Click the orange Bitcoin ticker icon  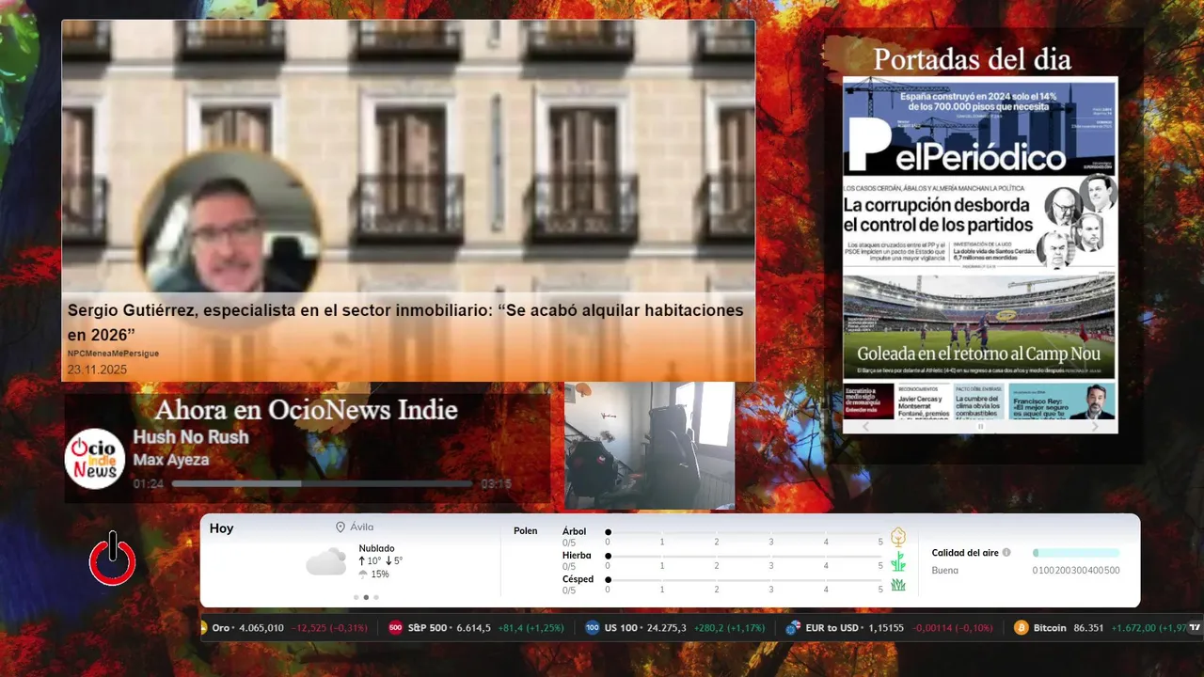(x=1021, y=628)
